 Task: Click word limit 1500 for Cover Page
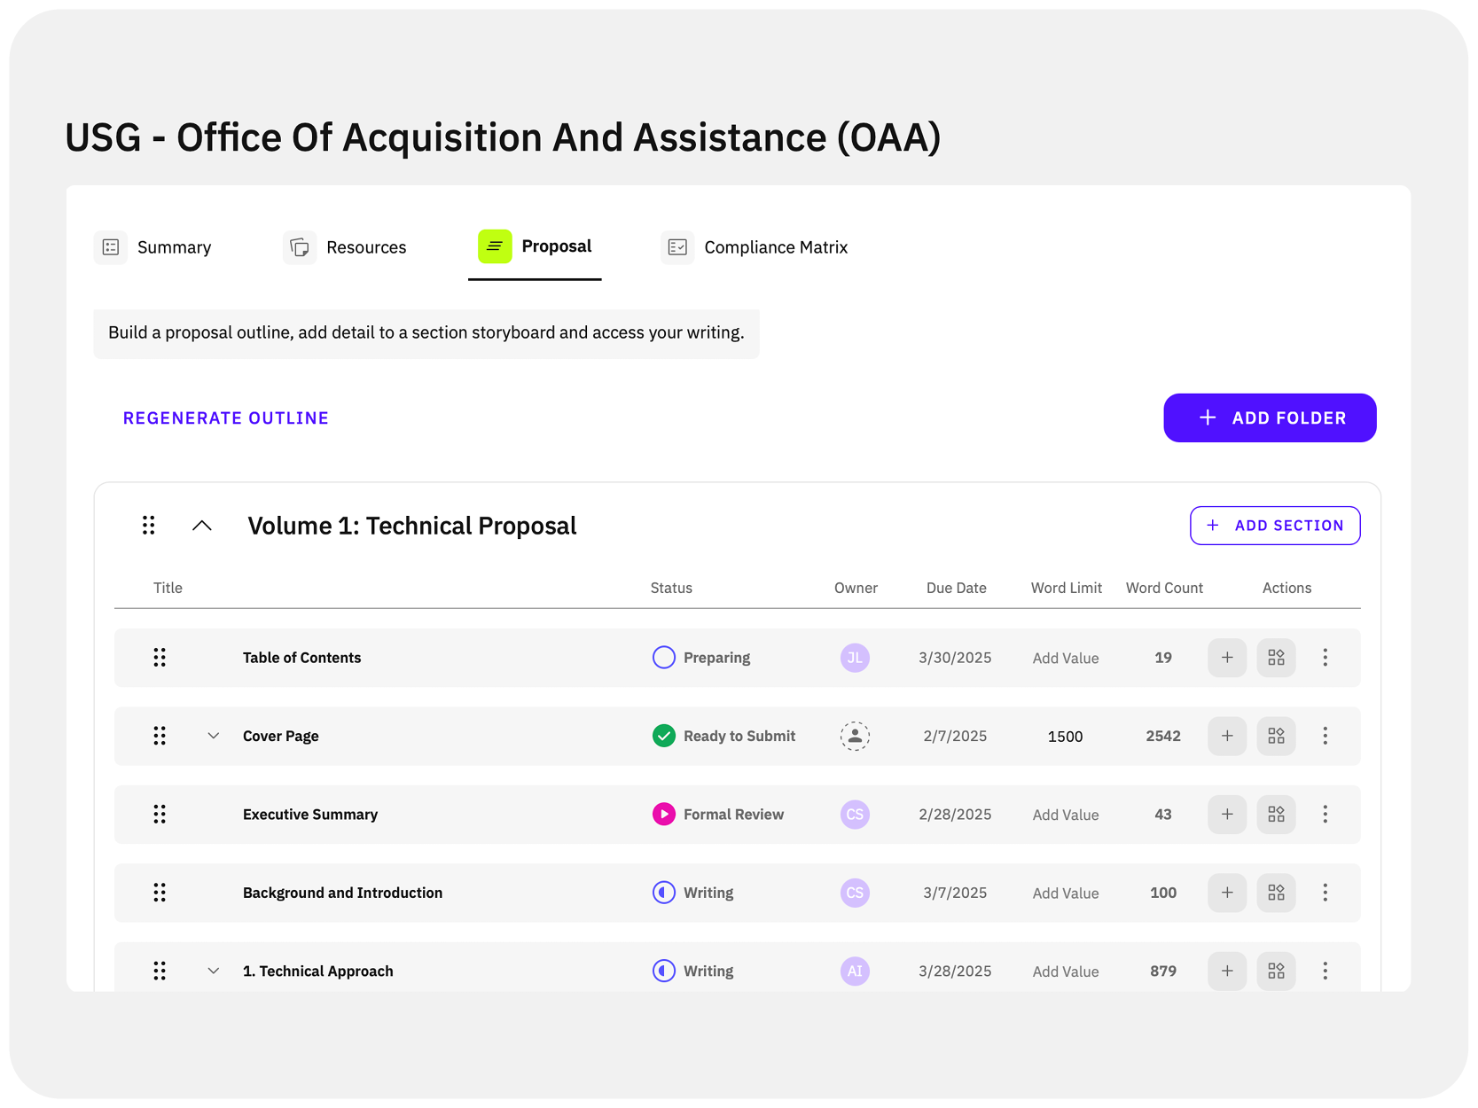click(1065, 737)
